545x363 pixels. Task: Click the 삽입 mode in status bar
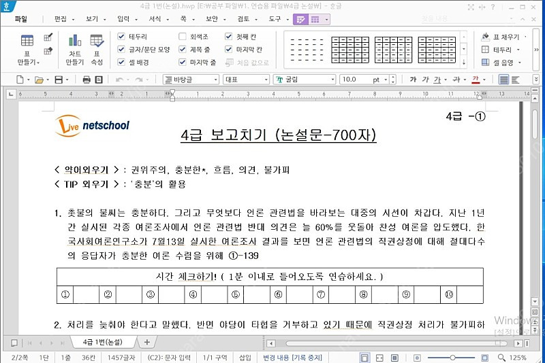point(245,358)
